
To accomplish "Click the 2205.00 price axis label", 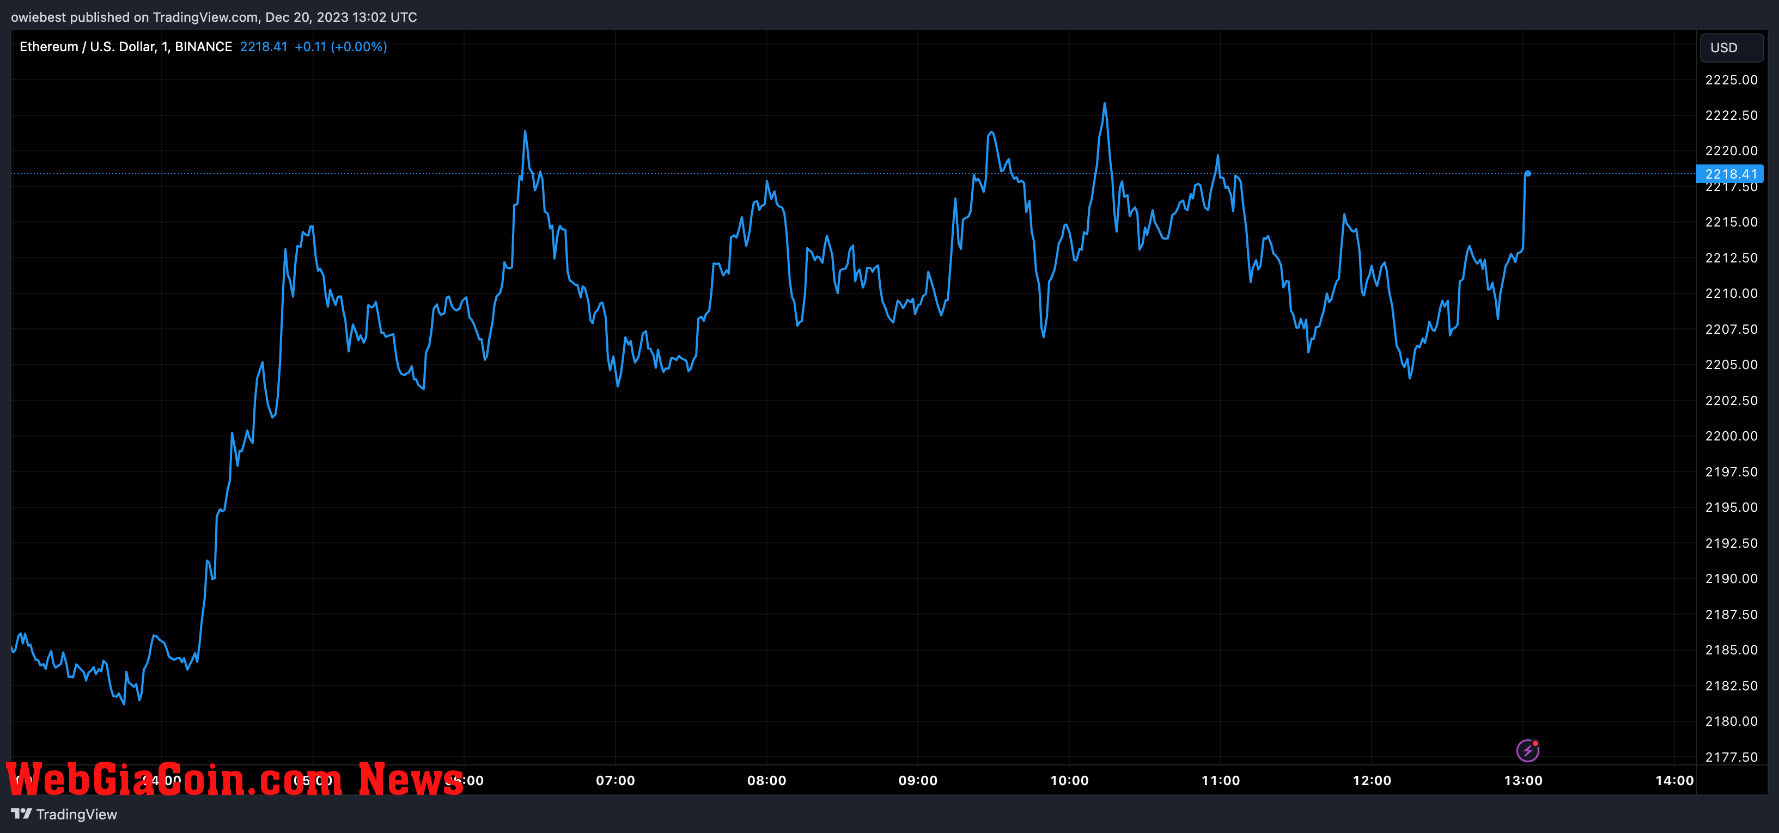I will tap(1732, 364).
